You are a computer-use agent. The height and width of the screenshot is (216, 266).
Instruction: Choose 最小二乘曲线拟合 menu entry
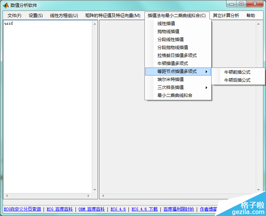pyautogui.click(x=175, y=95)
